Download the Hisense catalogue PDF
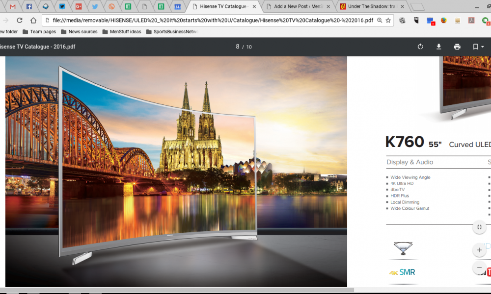The height and width of the screenshot is (294, 491). 439,47
